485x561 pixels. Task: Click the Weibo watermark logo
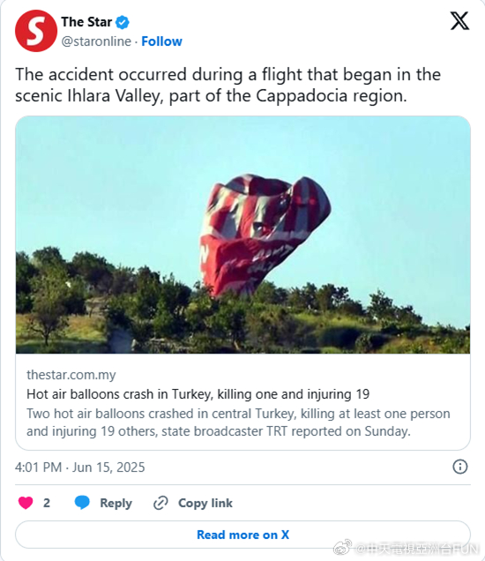342,548
